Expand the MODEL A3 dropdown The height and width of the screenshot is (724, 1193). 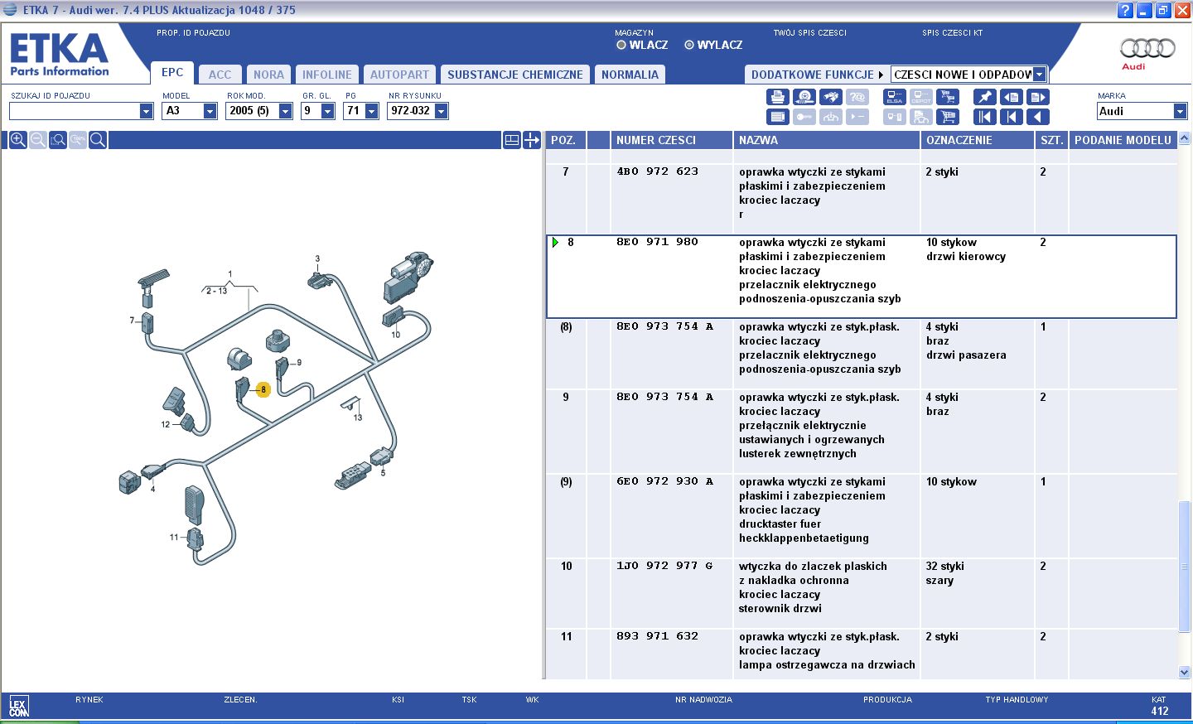210,111
